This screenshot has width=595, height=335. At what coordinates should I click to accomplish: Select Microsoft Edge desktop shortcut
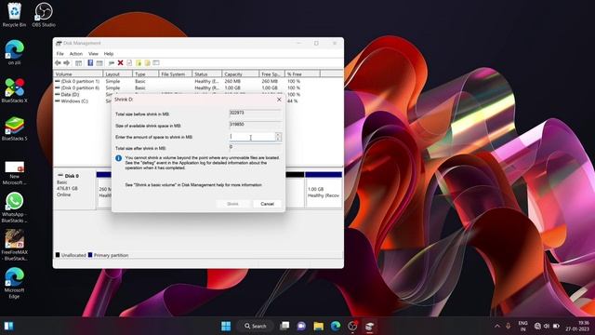(15, 283)
